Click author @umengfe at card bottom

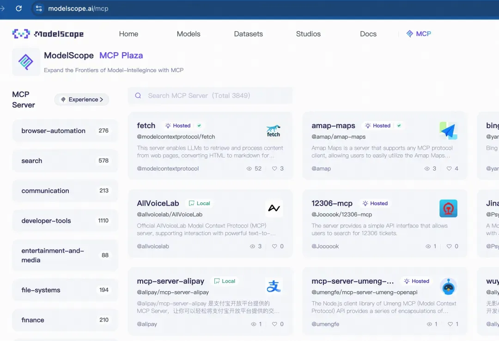pyautogui.click(x=325, y=324)
